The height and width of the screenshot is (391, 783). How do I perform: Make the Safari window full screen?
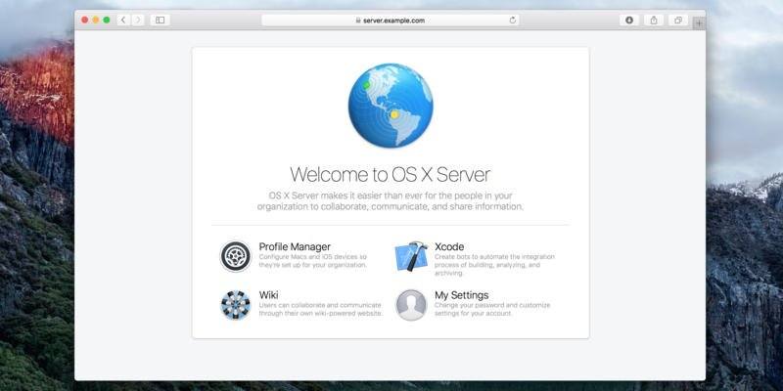(x=107, y=20)
